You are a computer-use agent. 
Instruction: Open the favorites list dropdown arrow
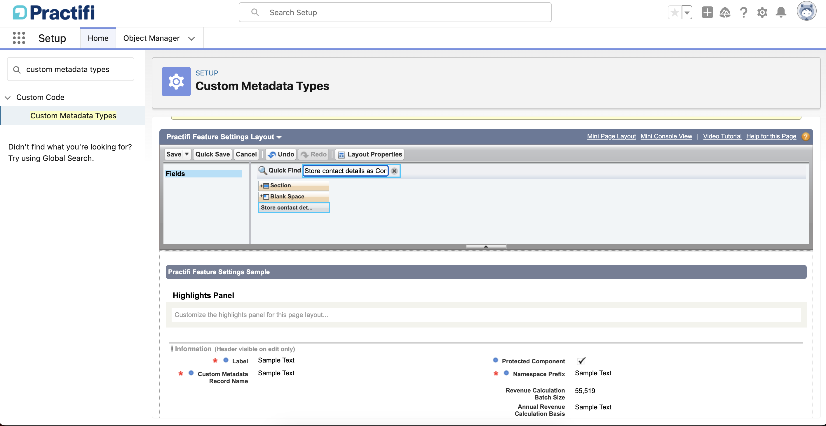(x=687, y=13)
